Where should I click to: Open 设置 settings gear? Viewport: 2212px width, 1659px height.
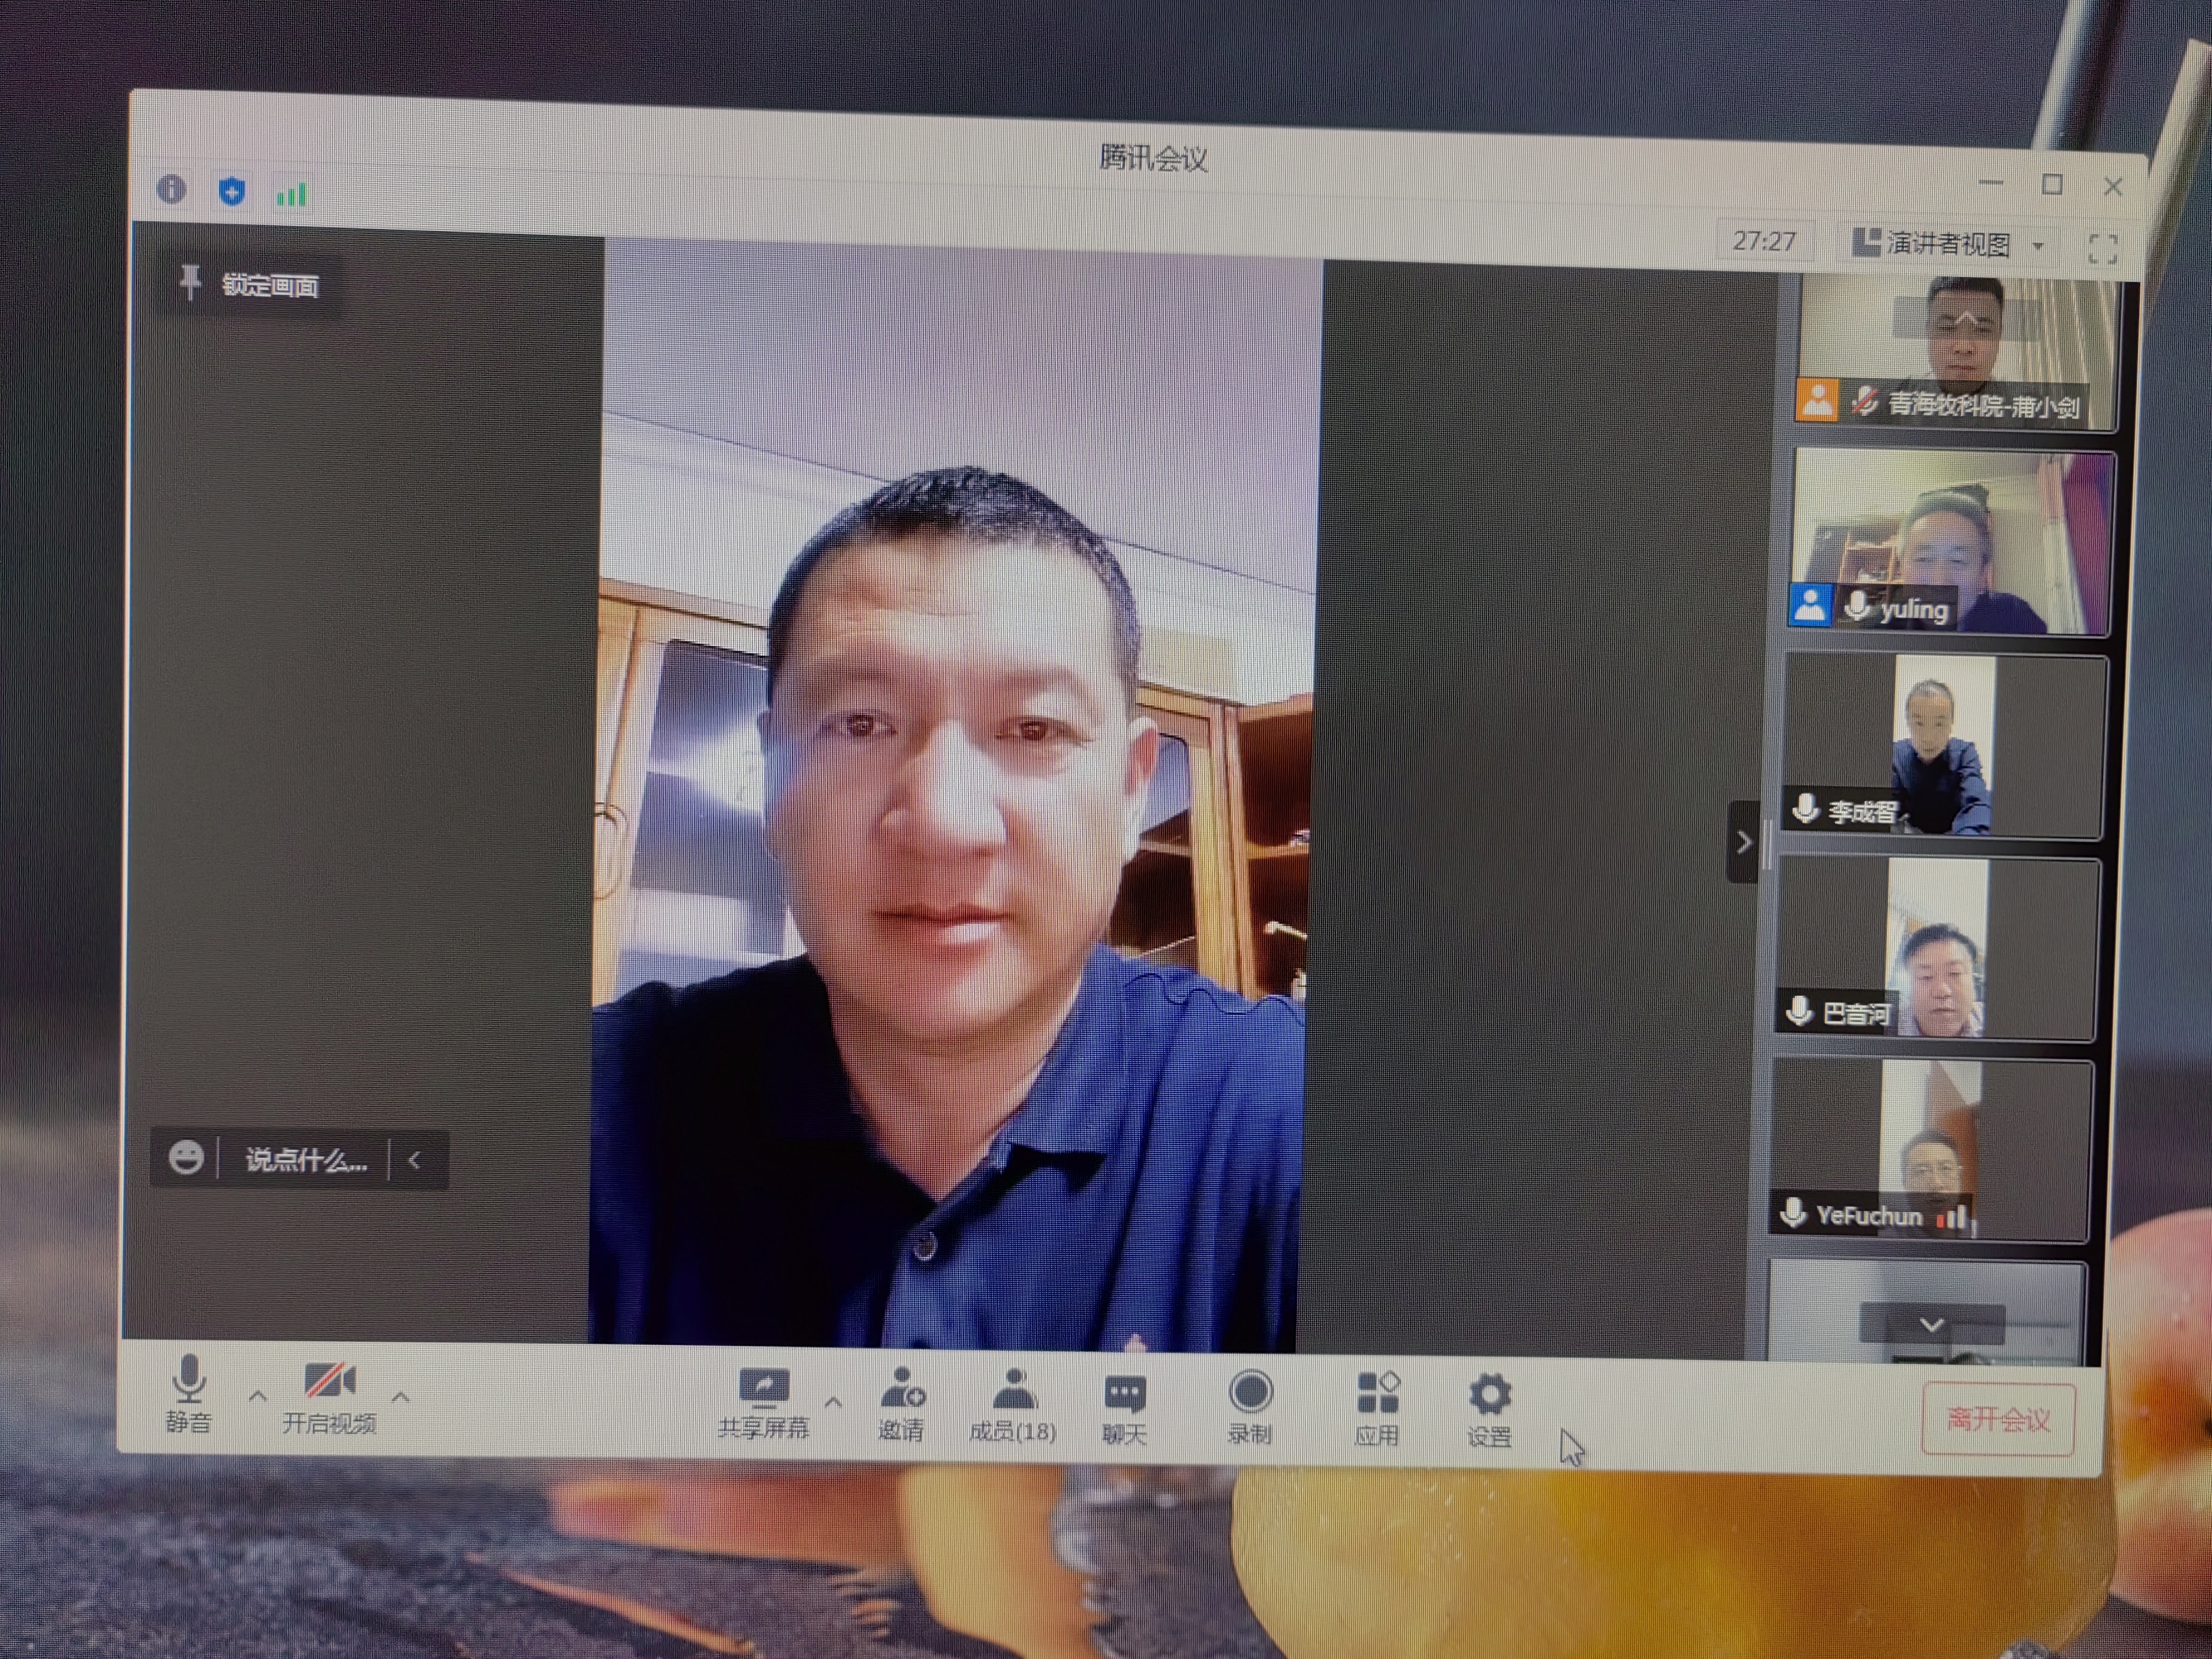tap(1489, 1411)
